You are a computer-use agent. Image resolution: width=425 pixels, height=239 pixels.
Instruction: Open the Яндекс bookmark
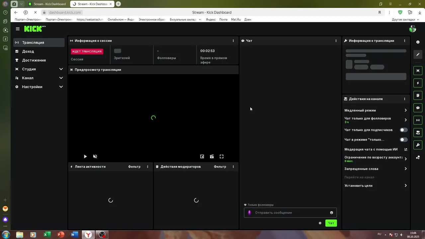pyautogui.click(x=211, y=20)
